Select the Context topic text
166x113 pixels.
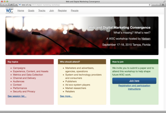coord(17,85)
